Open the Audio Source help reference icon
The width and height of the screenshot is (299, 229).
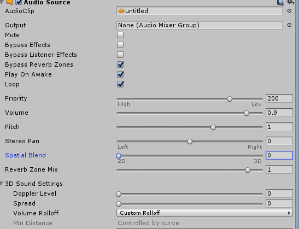(280, 2)
